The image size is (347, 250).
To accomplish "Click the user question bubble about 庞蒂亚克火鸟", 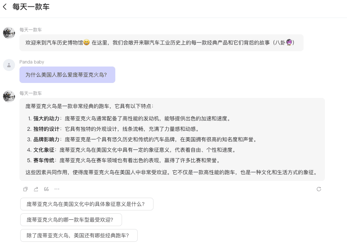I will pyautogui.click(x=67, y=75).
